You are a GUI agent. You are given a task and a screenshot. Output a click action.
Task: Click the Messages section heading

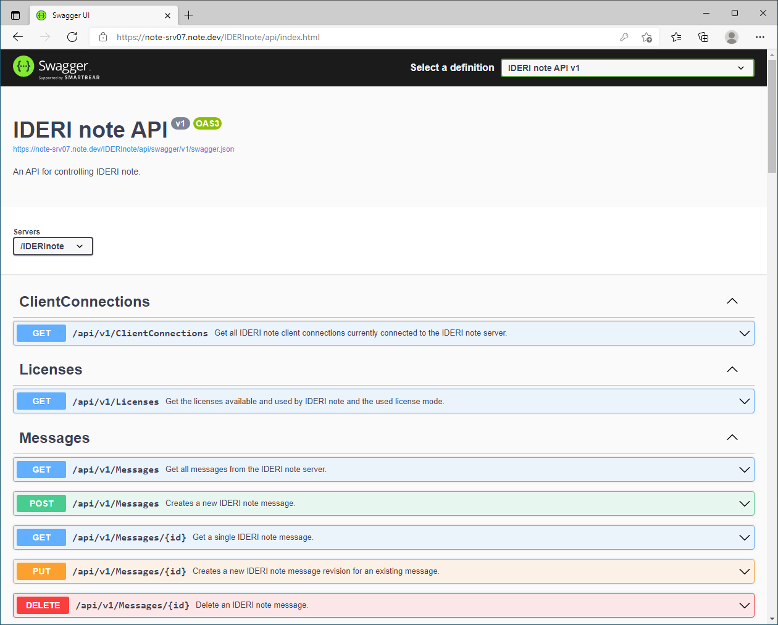[54, 438]
